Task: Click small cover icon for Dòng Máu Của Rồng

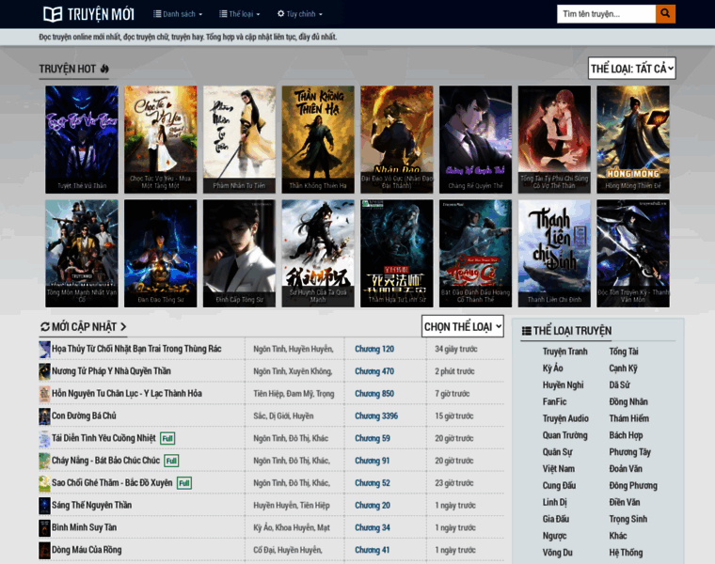Action: [44, 550]
